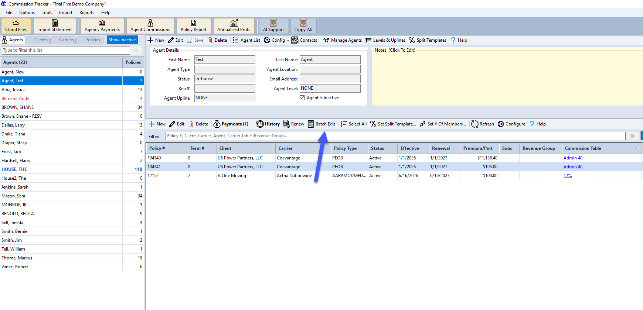This screenshot has width=643, height=310.
Task: Refresh the policies grid
Action: (483, 124)
